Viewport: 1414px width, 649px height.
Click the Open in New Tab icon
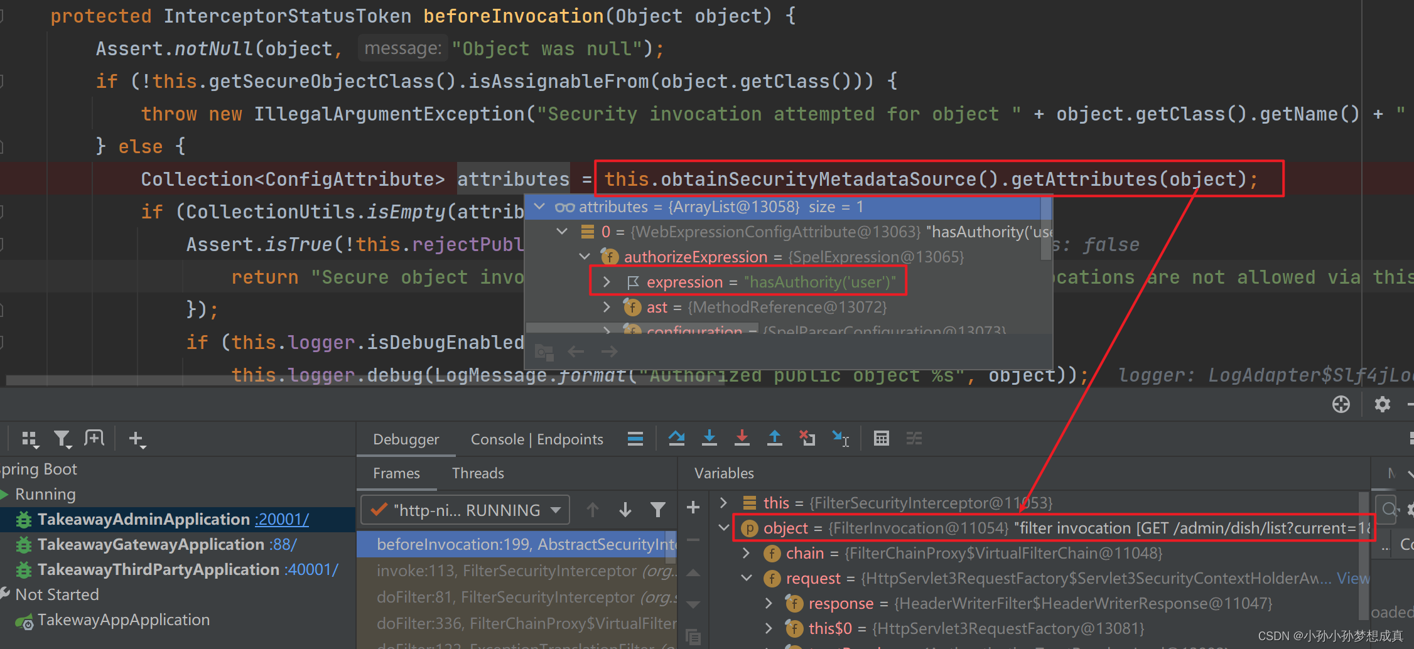coord(94,438)
